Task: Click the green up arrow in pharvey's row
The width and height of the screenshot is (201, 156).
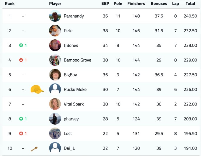Action: click(x=21, y=119)
